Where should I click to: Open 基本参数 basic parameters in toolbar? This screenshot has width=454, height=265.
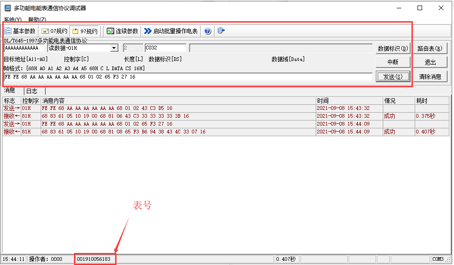(x=20, y=31)
